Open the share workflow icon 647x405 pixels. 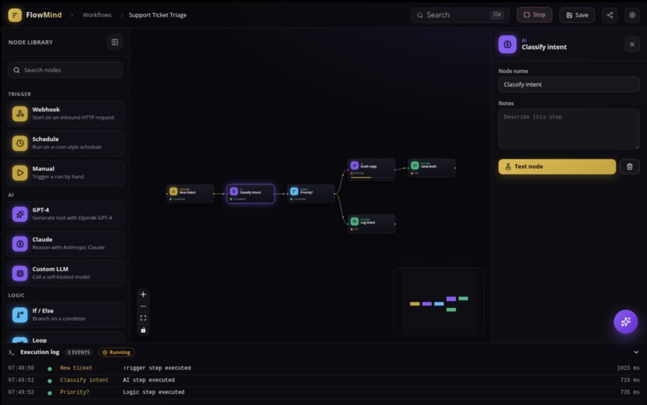coord(610,15)
